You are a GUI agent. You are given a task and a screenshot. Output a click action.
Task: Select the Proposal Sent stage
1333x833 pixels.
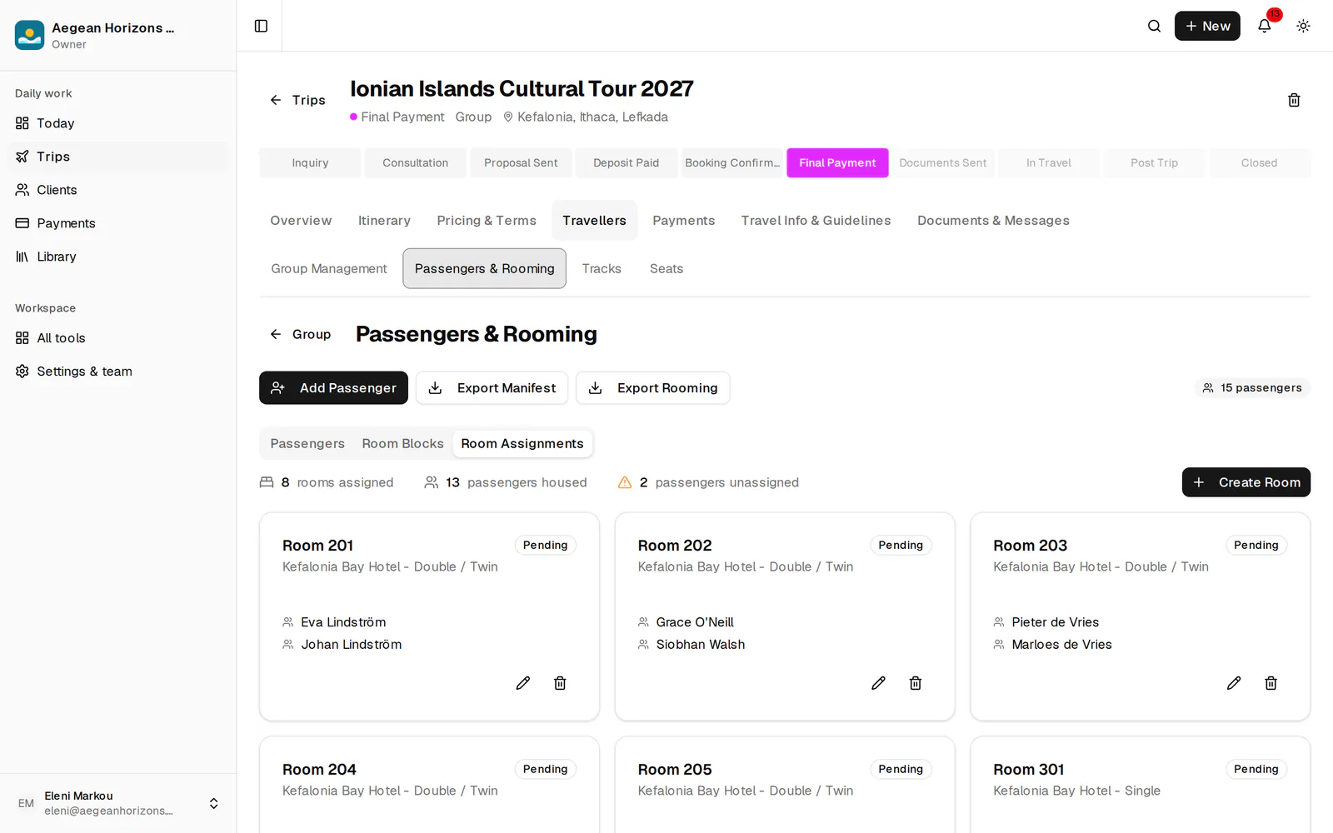(x=521, y=163)
